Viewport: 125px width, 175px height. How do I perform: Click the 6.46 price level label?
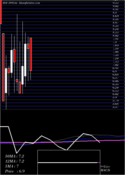click(x=115, y=81)
